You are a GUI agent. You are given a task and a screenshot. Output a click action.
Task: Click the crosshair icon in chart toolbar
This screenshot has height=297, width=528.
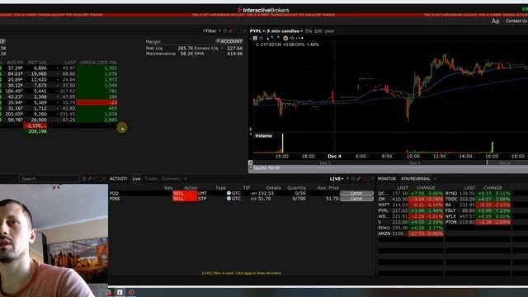[x=291, y=38]
